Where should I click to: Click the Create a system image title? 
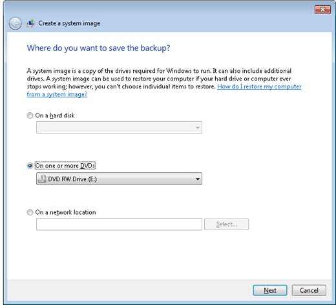click(x=69, y=23)
